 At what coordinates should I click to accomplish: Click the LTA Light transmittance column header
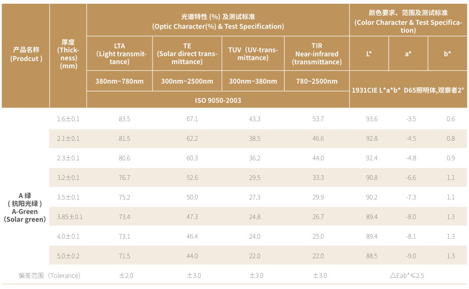pyautogui.click(x=120, y=53)
